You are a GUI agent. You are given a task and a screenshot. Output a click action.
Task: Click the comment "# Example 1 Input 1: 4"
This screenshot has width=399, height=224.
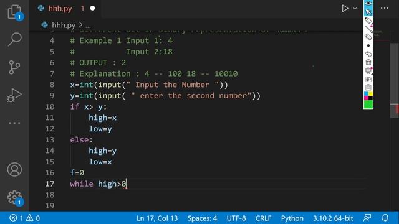point(122,40)
